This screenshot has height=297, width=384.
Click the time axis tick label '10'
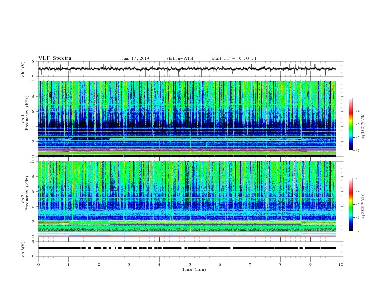341,264
